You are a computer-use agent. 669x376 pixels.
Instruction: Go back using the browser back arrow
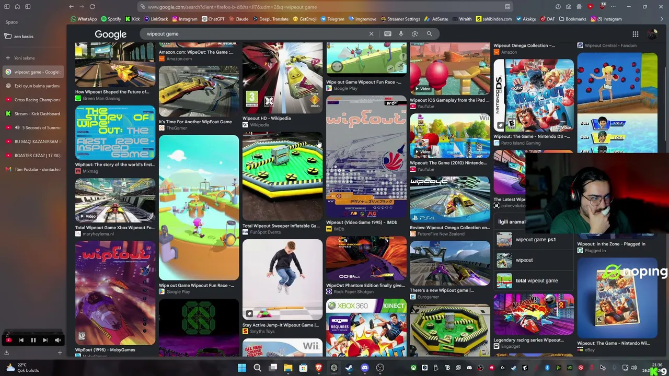pos(71,7)
